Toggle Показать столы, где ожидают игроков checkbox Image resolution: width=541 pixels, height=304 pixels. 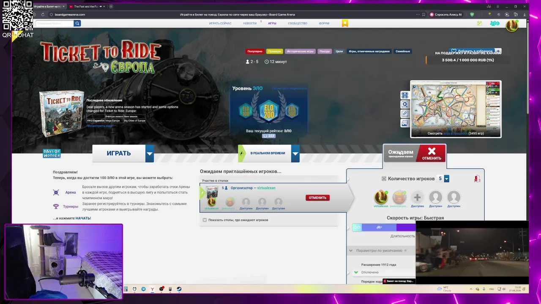(205, 220)
